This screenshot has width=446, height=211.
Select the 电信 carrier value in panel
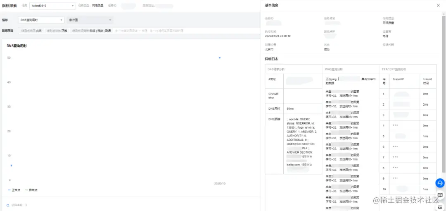click(385, 36)
